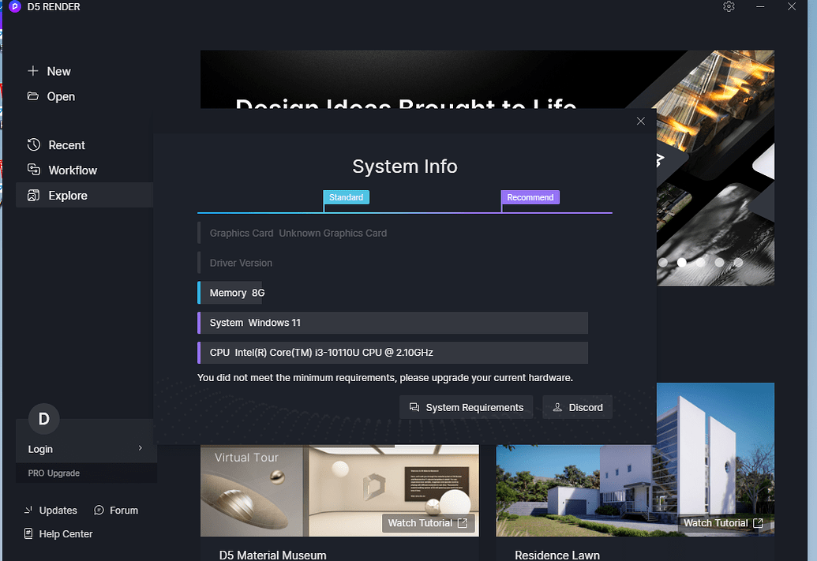817x561 pixels.
Task: Watch Tutorial for Residence Lawn
Action: coord(723,523)
